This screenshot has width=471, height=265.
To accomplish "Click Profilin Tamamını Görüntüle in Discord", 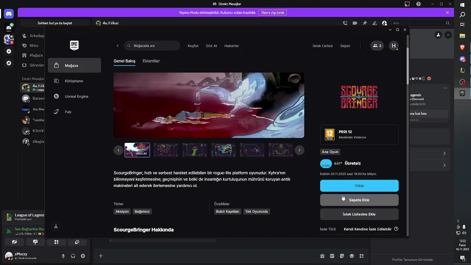I will click(x=412, y=259).
